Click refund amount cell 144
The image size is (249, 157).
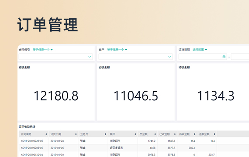(213, 141)
